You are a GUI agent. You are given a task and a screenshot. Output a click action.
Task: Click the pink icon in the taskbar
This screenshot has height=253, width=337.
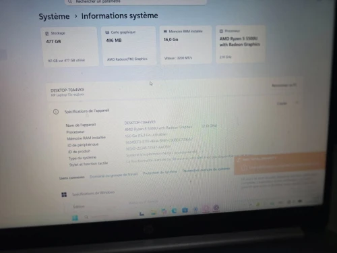pos(206,208)
